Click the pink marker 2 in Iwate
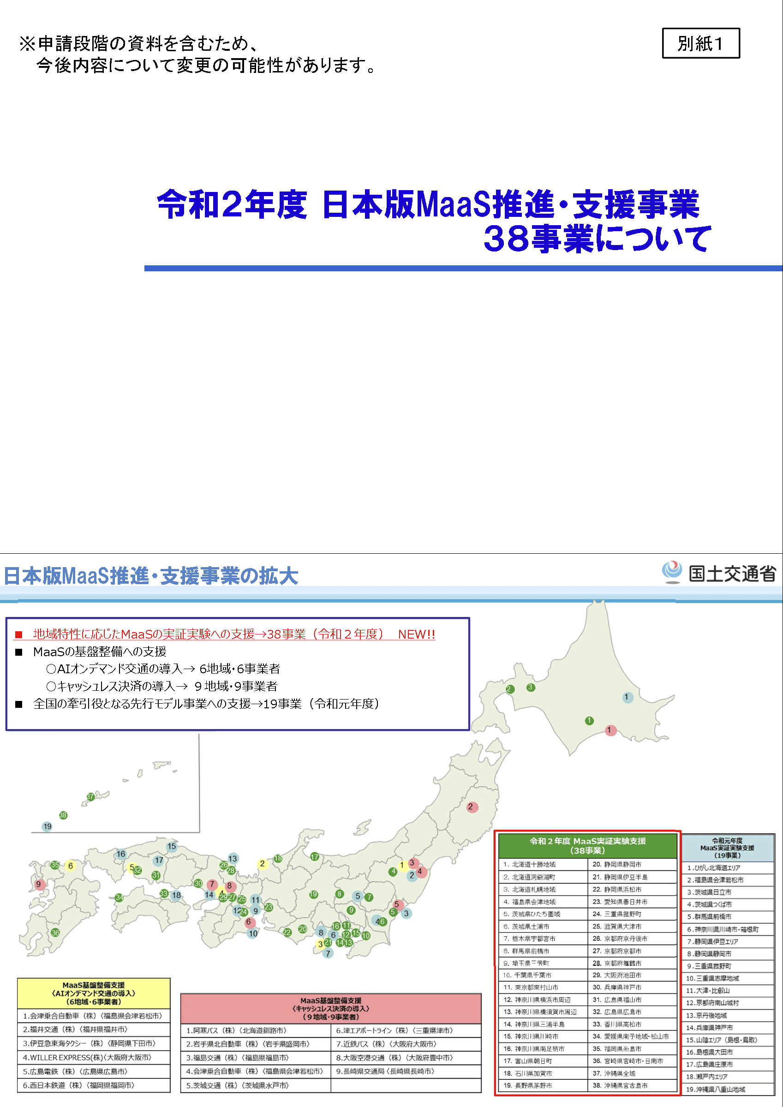Viewport: 783px width, 1107px height. point(472,807)
